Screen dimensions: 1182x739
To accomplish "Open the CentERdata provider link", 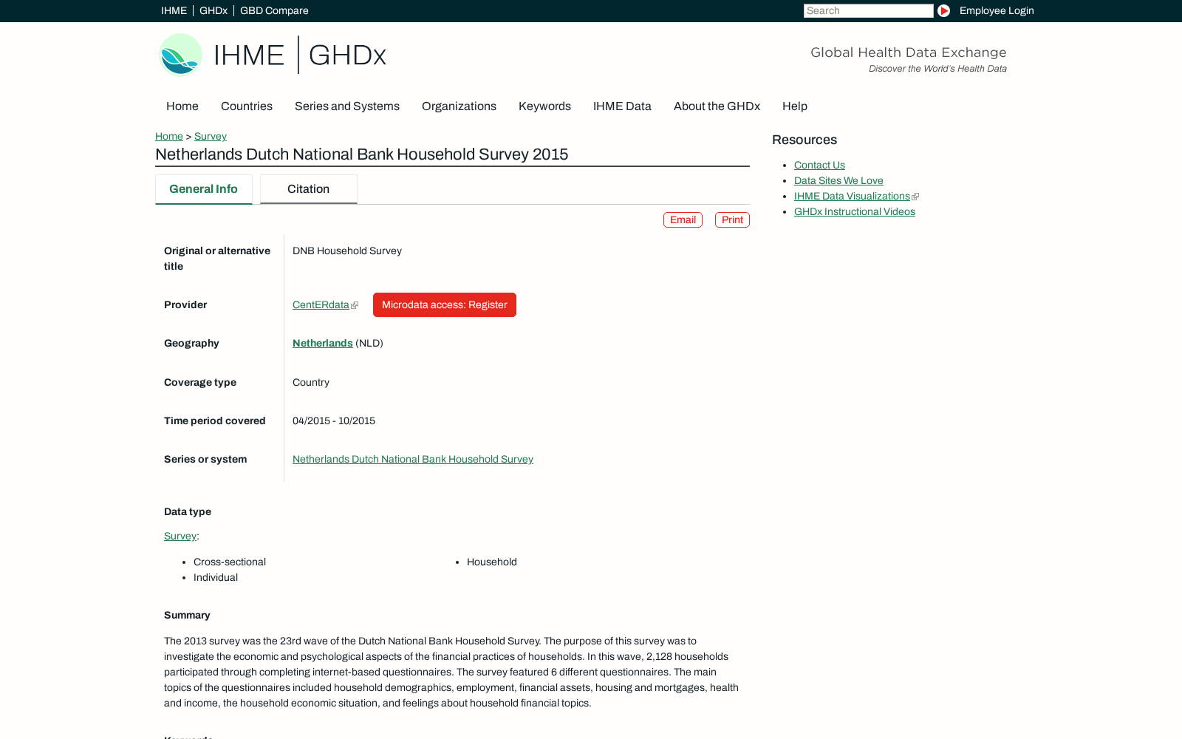I will pyautogui.click(x=321, y=305).
